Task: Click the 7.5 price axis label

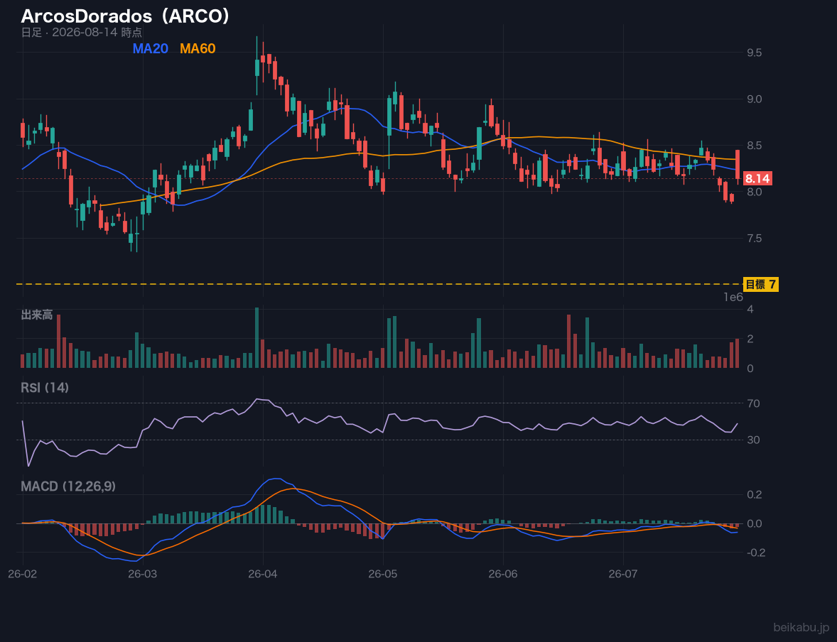Action: pyautogui.click(x=755, y=238)
